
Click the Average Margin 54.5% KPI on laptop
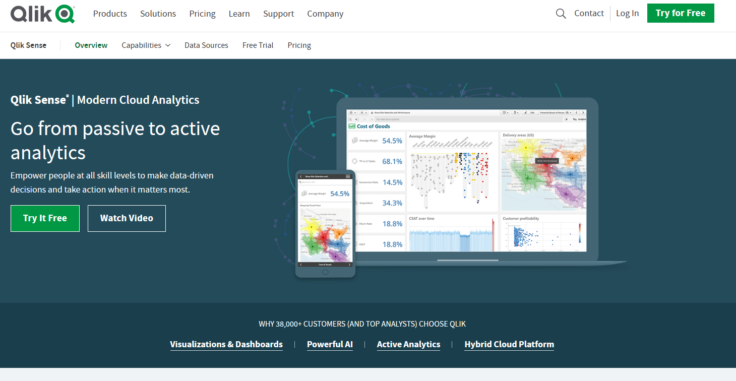point(376,141)
